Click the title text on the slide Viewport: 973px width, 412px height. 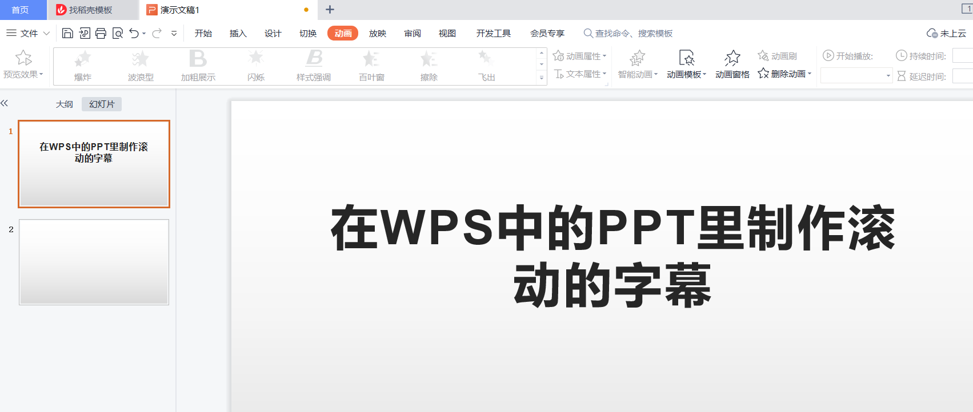coord(612,256)
